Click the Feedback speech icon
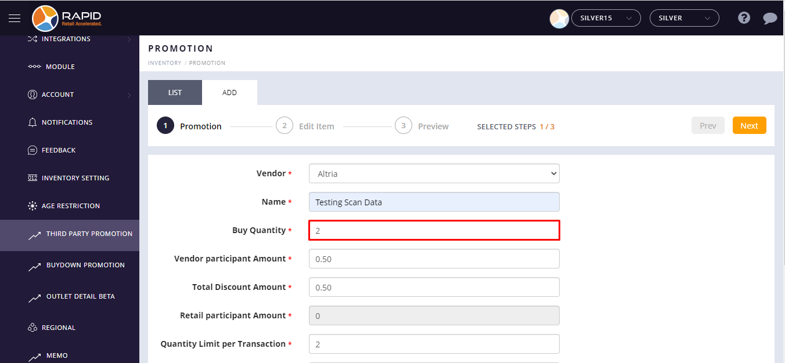The width and height of the screenshot is (785, 363). (x=33, y=150)
